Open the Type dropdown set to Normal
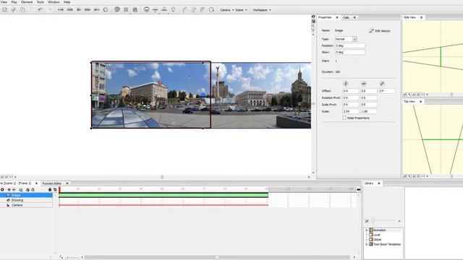Image resolution: width=463 pixels, height=260 pixels. pos(346,39)
